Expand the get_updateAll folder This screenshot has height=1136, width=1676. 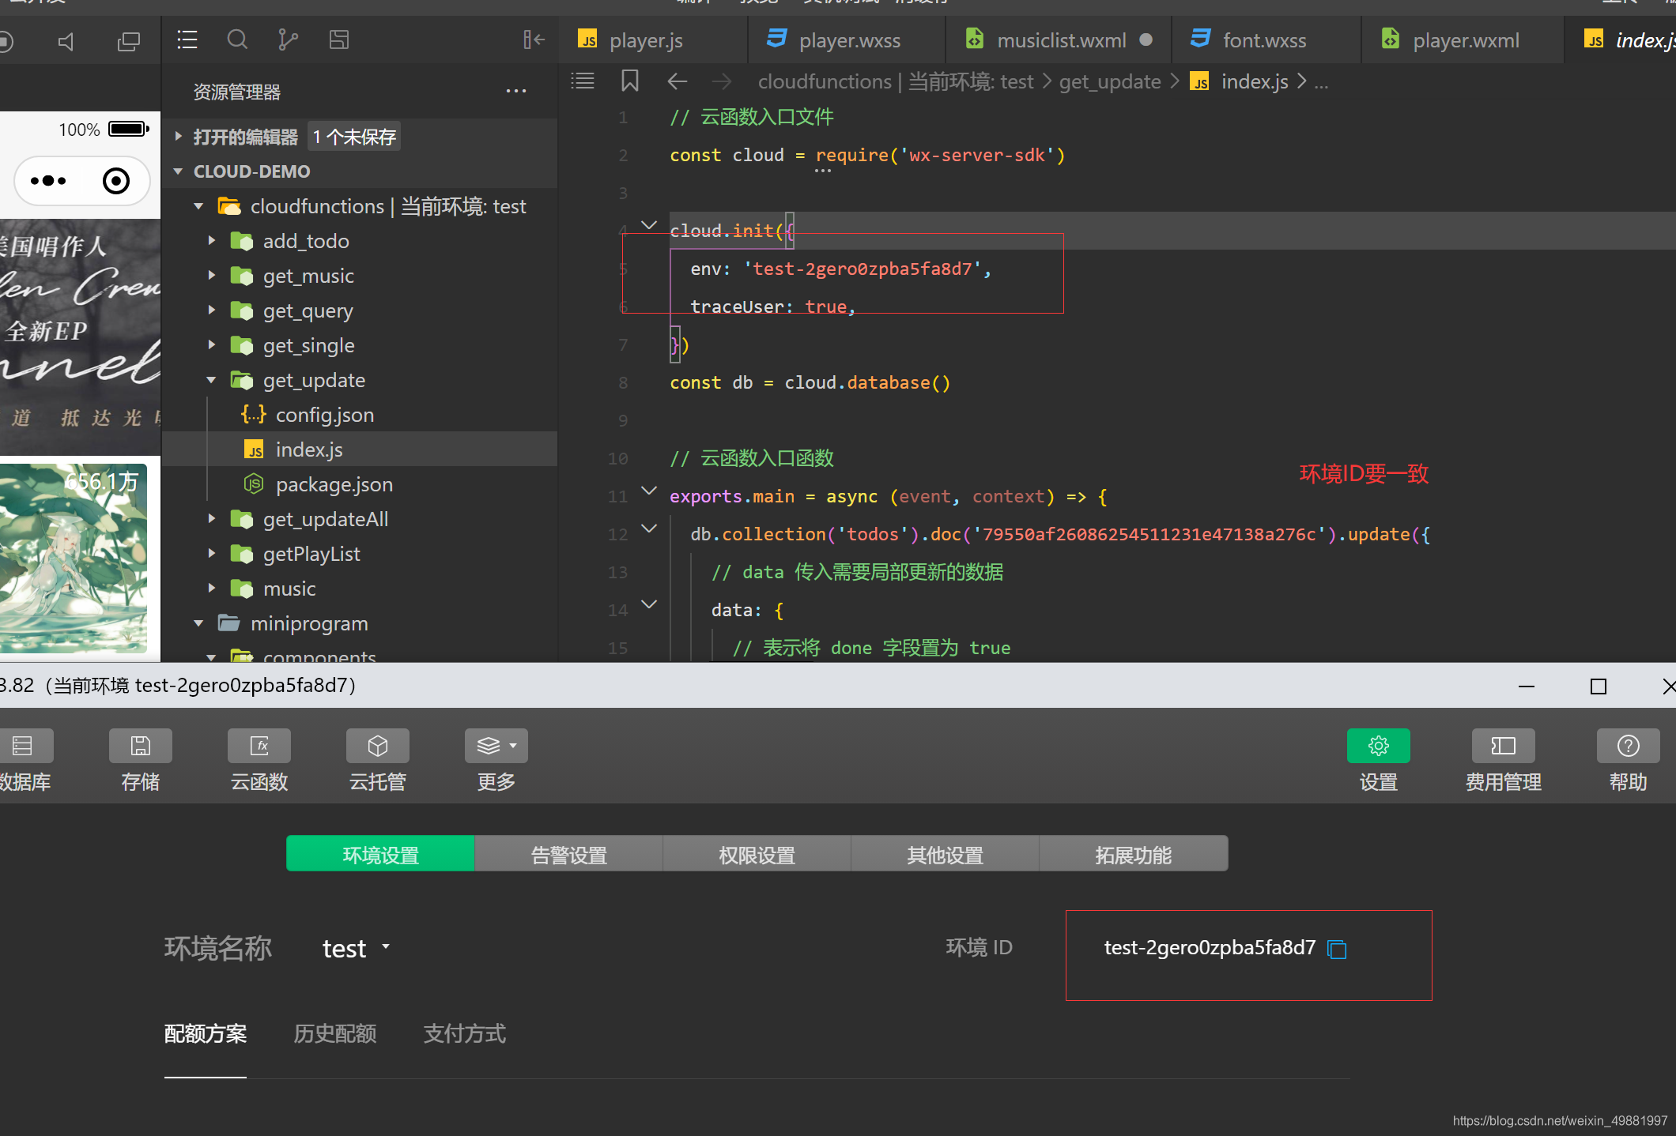211,519
